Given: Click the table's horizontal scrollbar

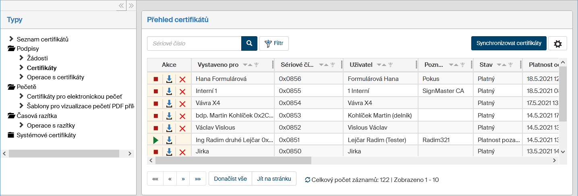Looking at the screenshot, I should pyautogui.click(x=234, y=161).
